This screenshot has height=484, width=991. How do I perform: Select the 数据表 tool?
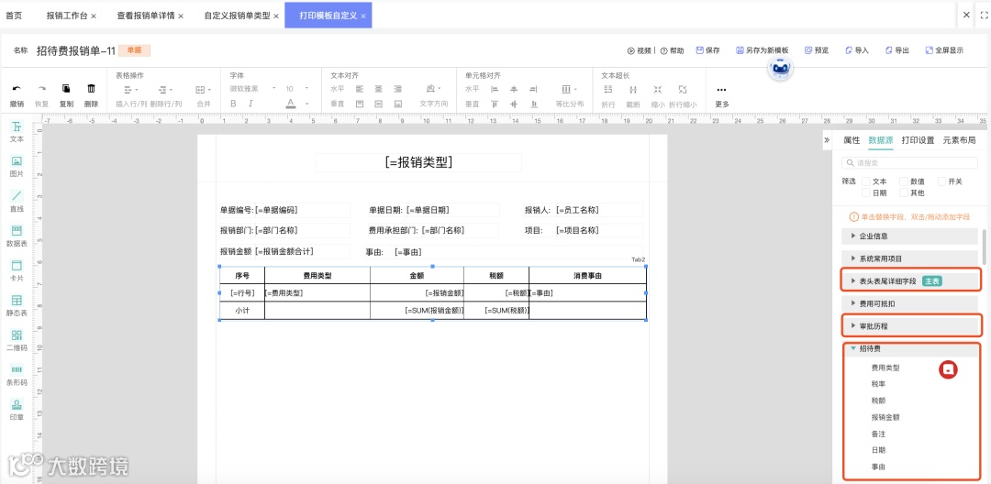coord(17,236)
